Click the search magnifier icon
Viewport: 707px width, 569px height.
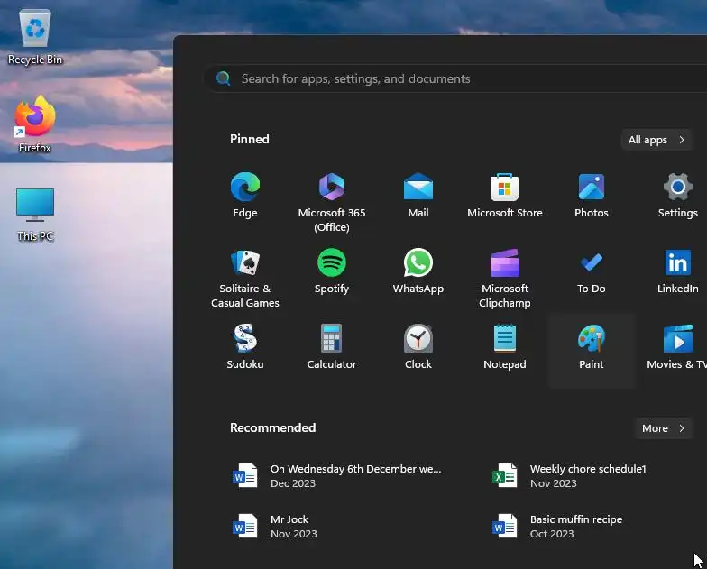pos(224,78)
